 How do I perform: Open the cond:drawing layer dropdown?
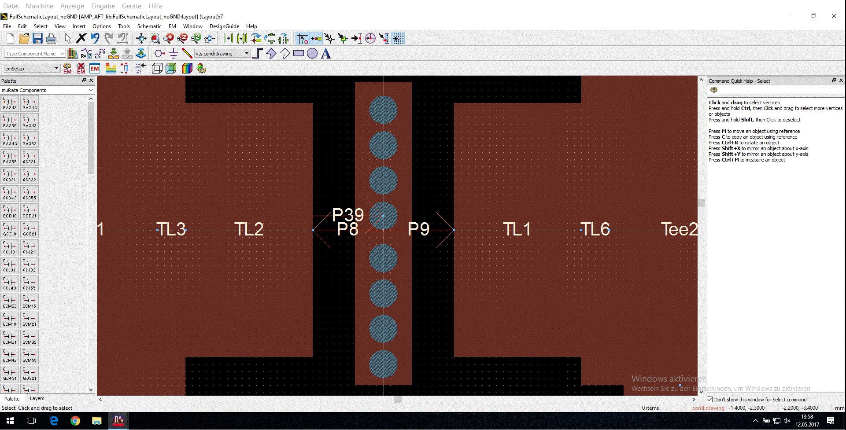(x=222, y=54)
